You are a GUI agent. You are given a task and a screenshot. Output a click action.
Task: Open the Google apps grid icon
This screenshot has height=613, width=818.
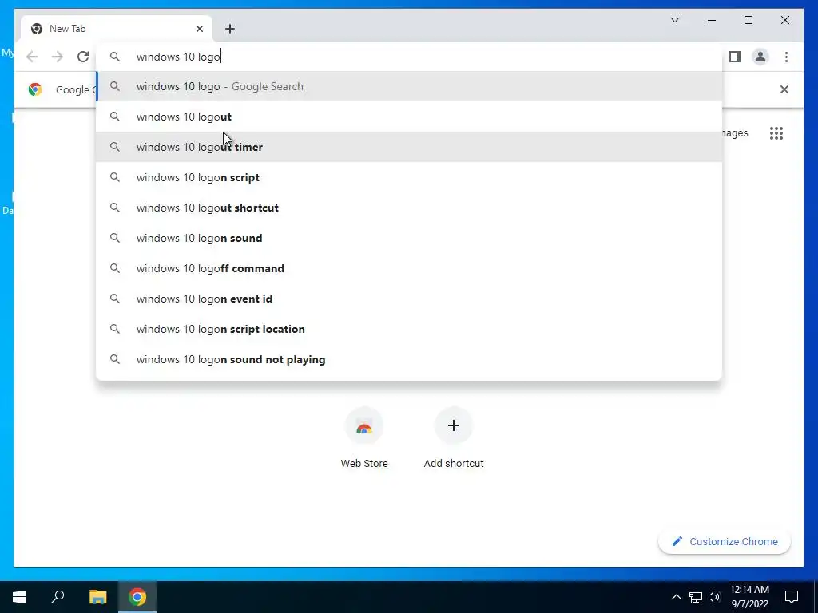tap(776, 133)
